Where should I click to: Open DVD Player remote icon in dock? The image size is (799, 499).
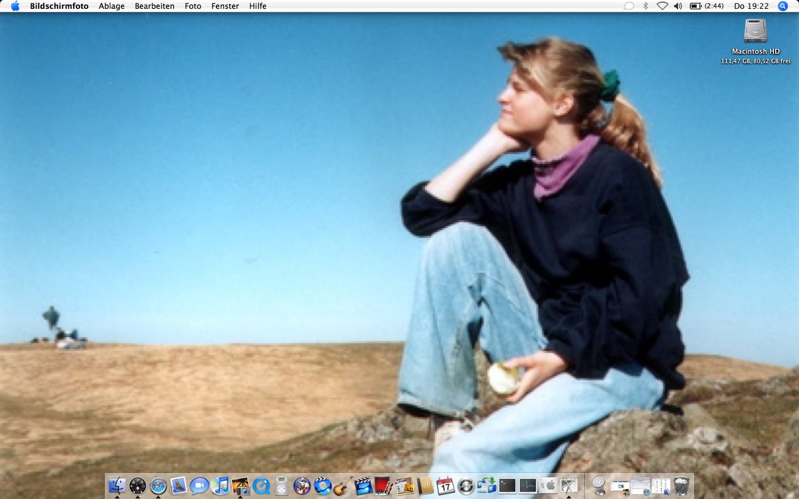[x=281, y=486]
